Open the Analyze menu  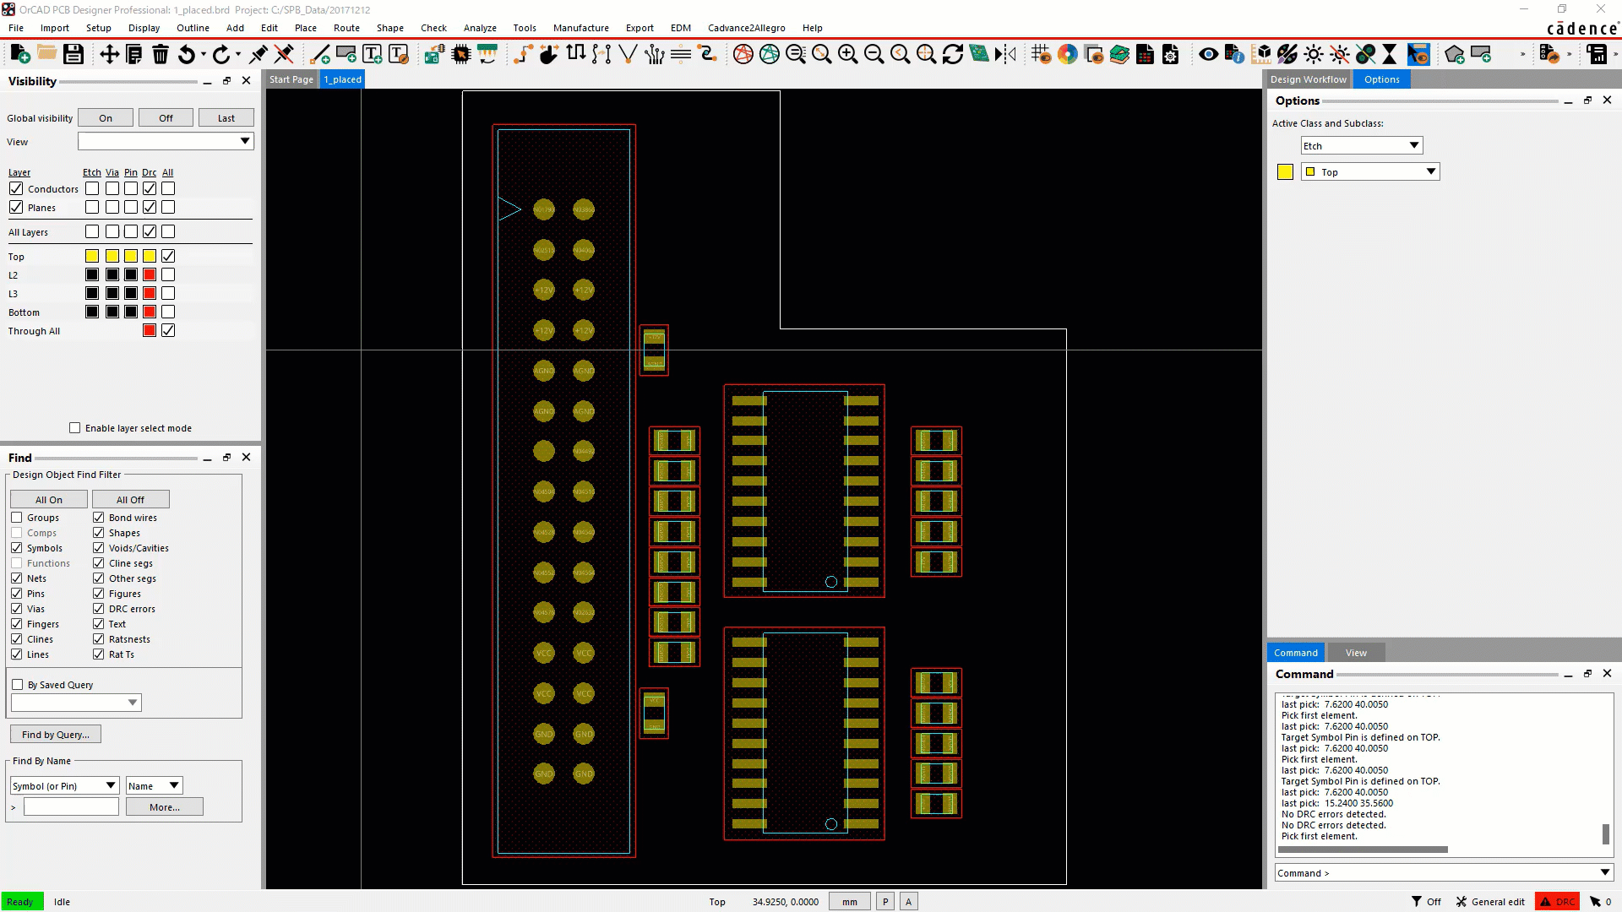click(x=480, y=28)
